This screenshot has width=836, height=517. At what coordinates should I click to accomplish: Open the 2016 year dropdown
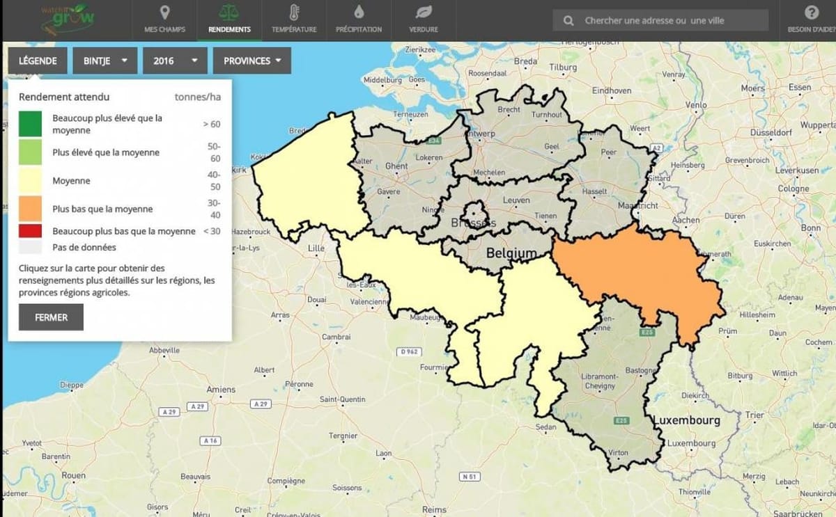(175, 61)
